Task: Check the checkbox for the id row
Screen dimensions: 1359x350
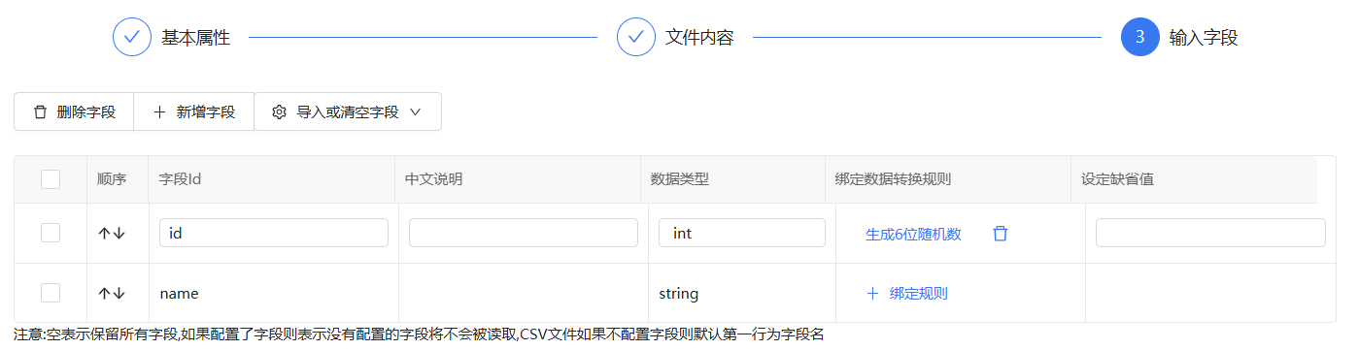Action: tap(51, 233)
